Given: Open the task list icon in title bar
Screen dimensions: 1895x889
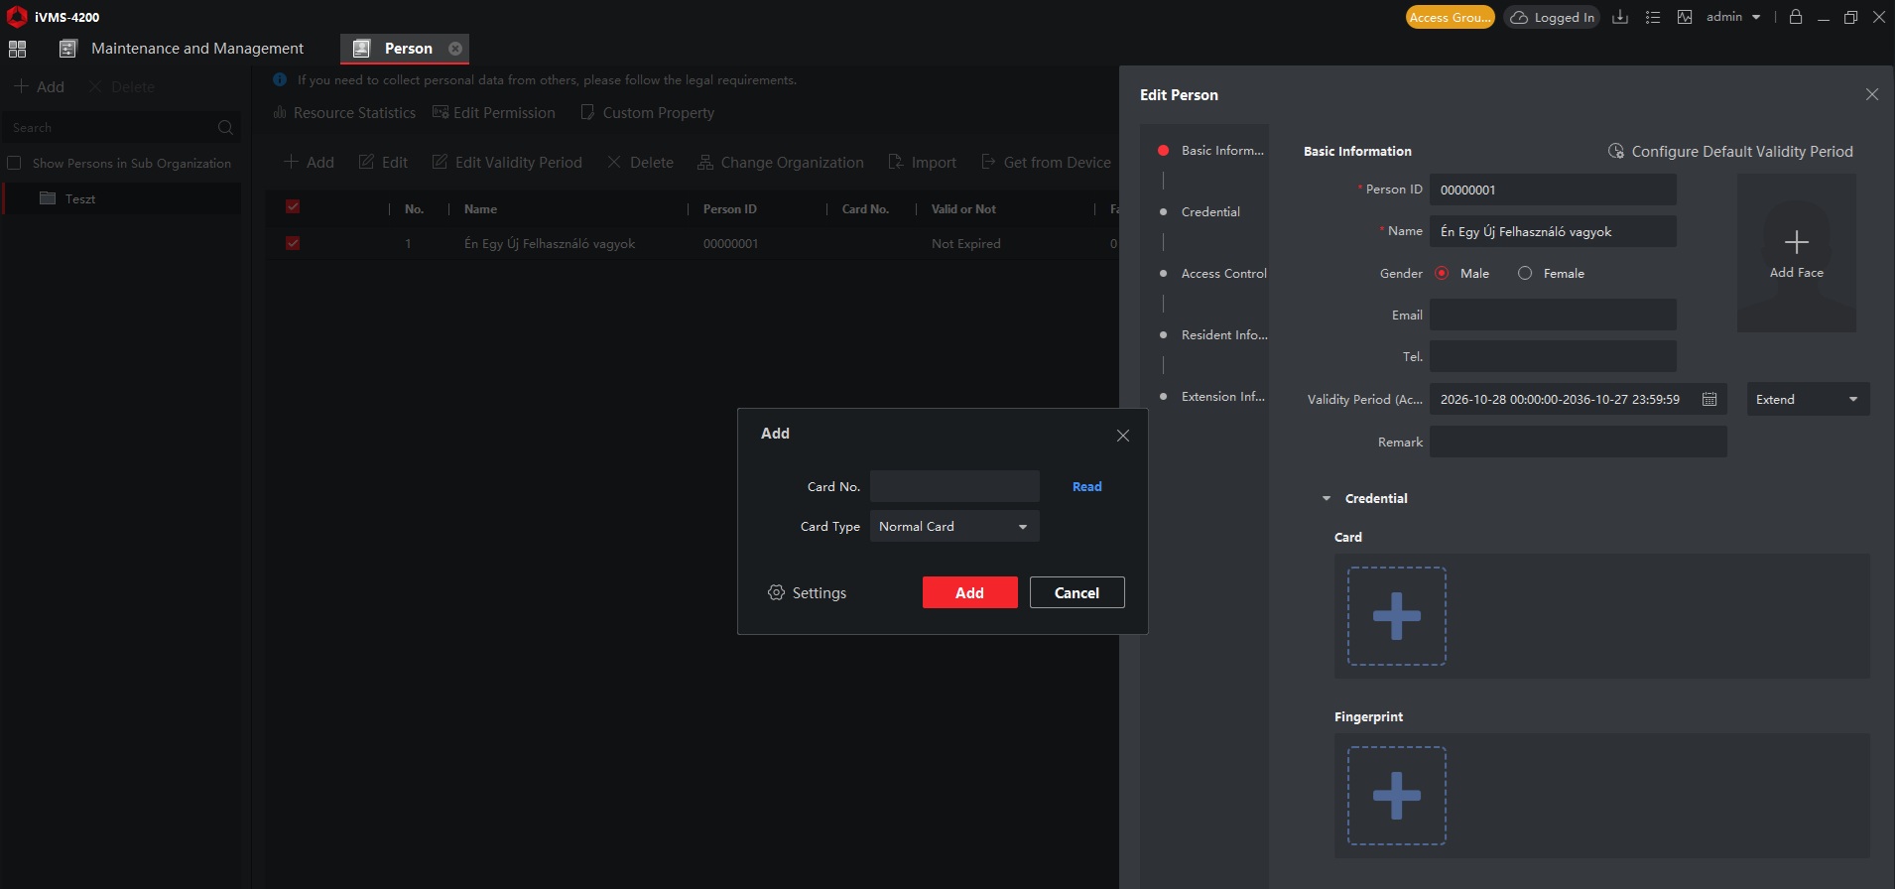Looking at the screenshot, I should click(1653, 17).
